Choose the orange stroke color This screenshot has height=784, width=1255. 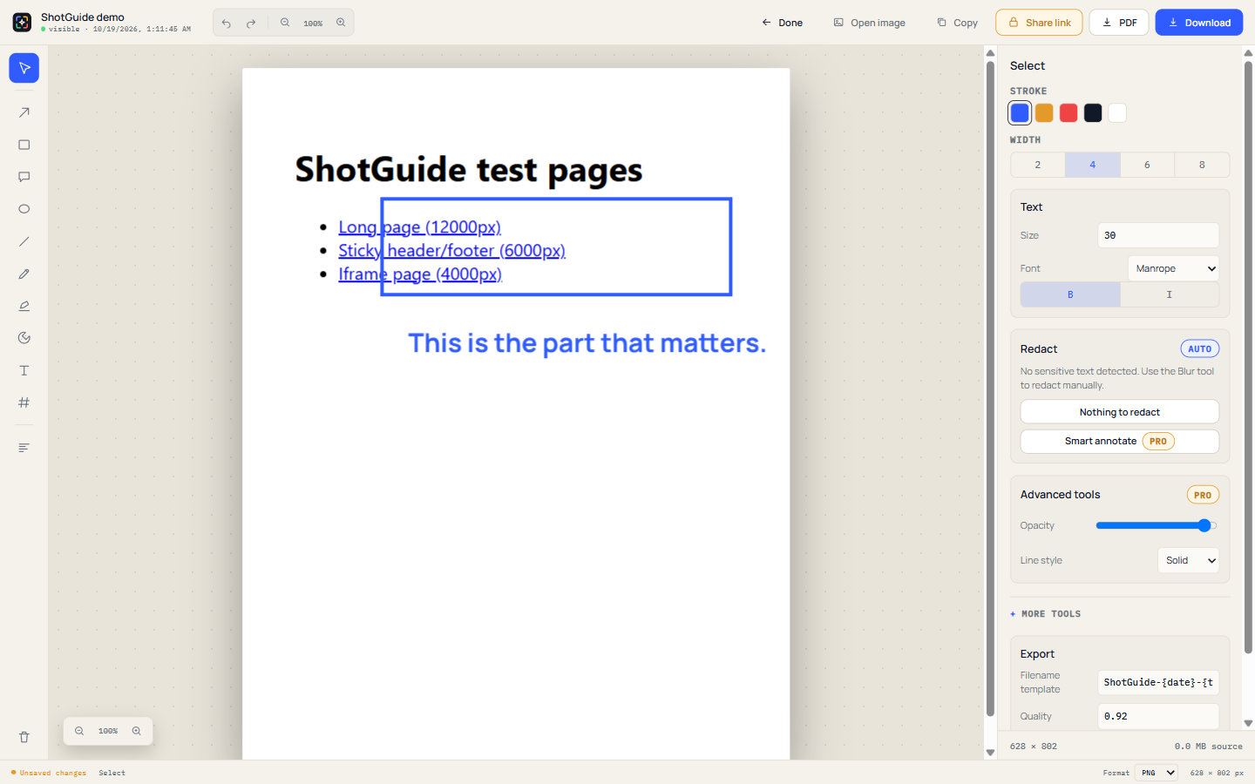tap(1044, 112)
